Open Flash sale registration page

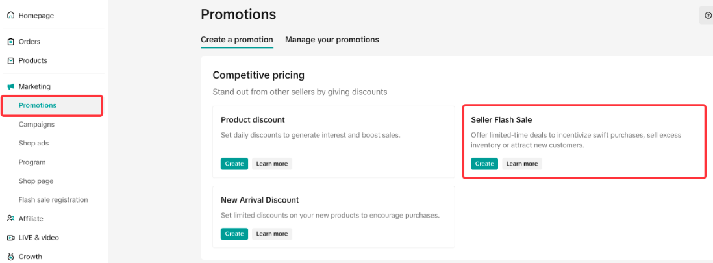[53, 200]
